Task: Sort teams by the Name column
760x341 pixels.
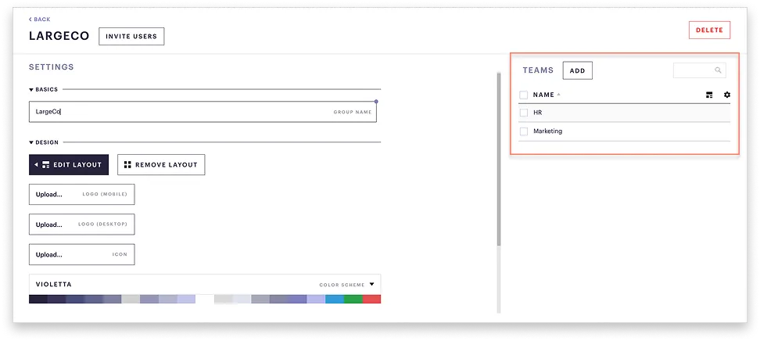Action: 547,95
